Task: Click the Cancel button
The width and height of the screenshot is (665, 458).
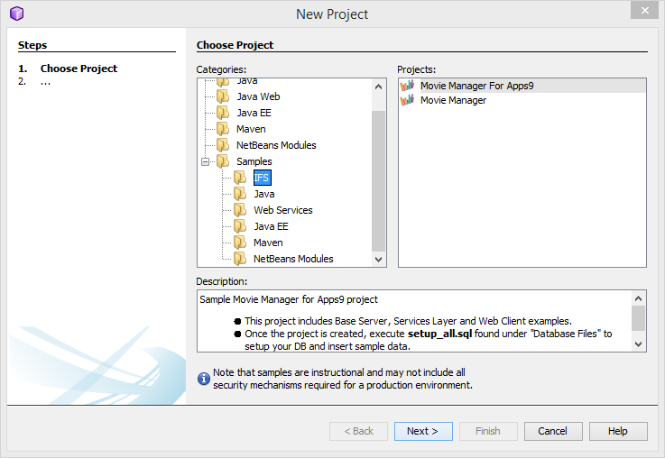Action: [x=553, y=431]
